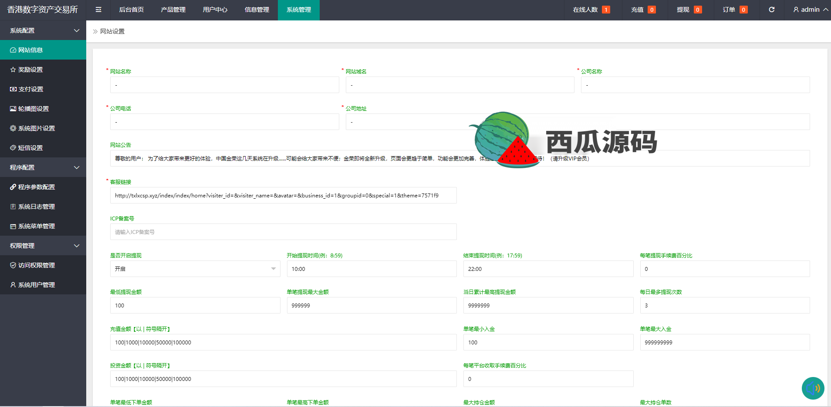The width and height of the screenshot is (831, 407).
Task: Click the 短信设置 message icon
Action: coord(13,148)
